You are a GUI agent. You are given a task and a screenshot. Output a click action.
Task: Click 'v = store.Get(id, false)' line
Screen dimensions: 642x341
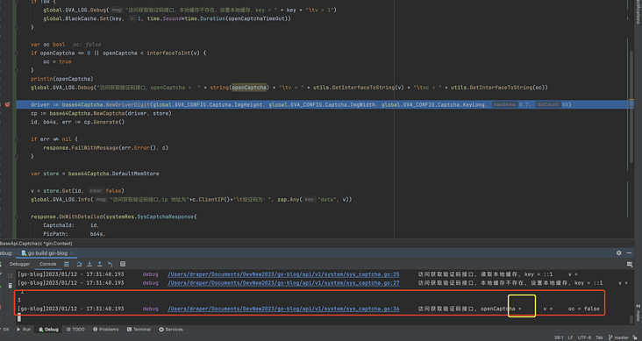click(77, 191)
